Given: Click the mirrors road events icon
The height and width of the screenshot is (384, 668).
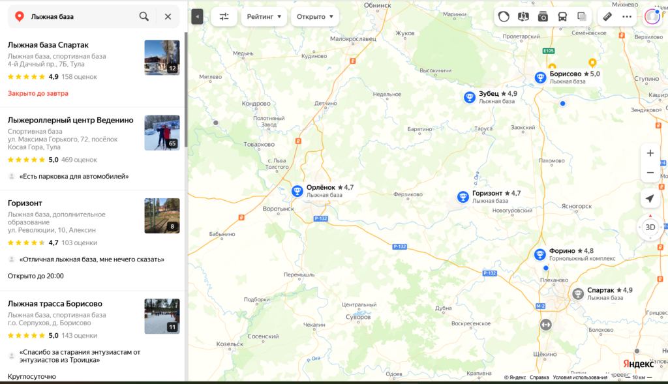Looking at the screenshot, I should click(x=523, y=16).
